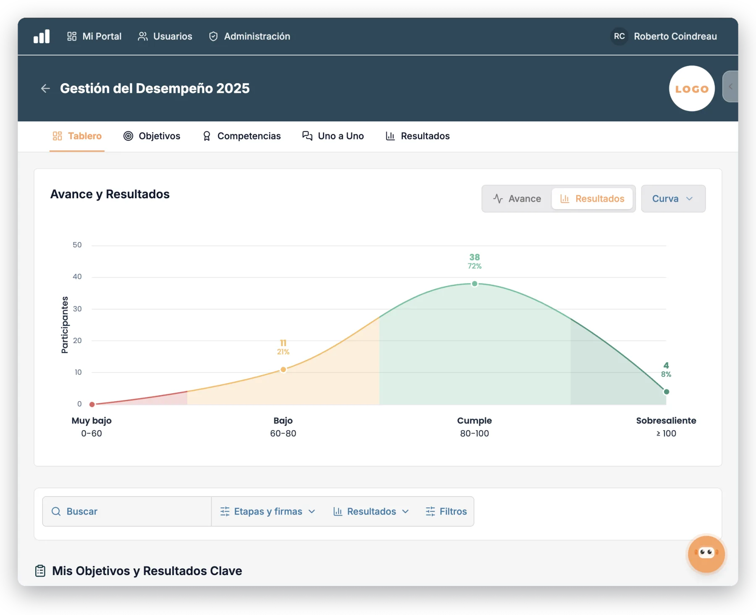Select the Tablero tab
Screen dimensions: 756x615
pos(77,136)
